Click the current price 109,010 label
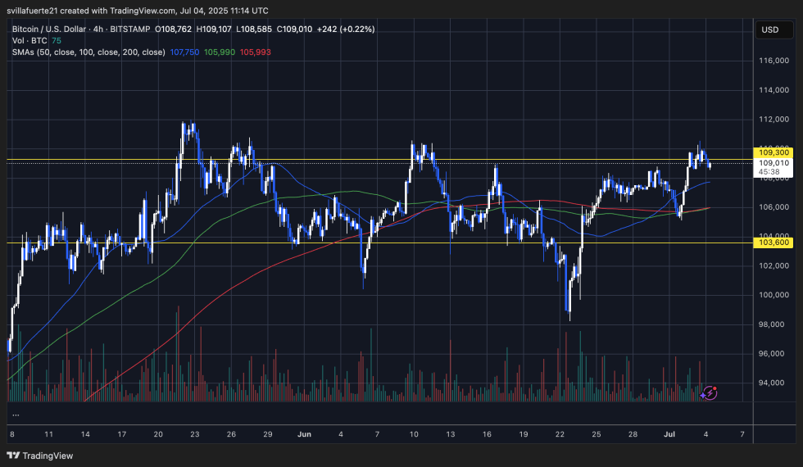Image resolution: width=803 pixels, height=467 pixels. click(x=774, y=163)
